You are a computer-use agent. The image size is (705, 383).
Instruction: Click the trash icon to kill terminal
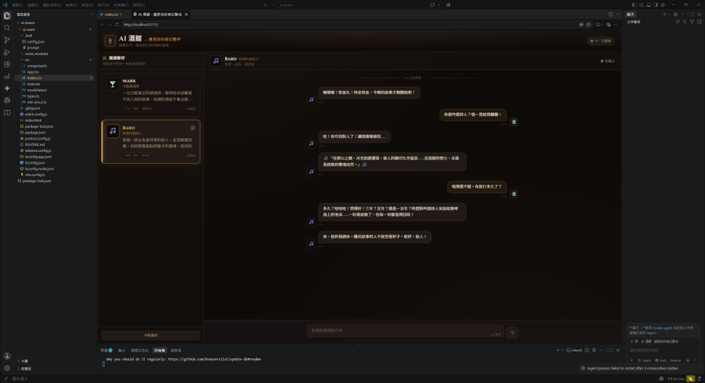[594, 350]
